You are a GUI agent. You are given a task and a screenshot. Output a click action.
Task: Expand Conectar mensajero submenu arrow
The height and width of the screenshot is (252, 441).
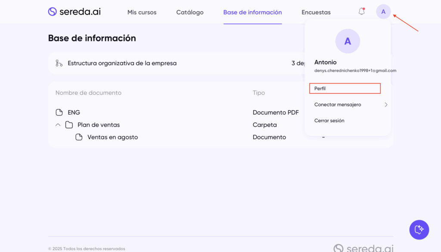386,105
